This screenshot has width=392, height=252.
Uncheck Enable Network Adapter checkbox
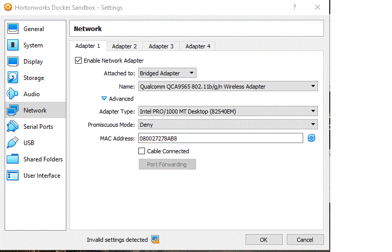[78, 60]
